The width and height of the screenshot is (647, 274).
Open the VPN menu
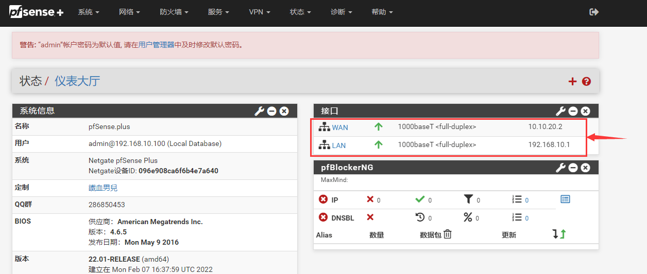(259, 12)
